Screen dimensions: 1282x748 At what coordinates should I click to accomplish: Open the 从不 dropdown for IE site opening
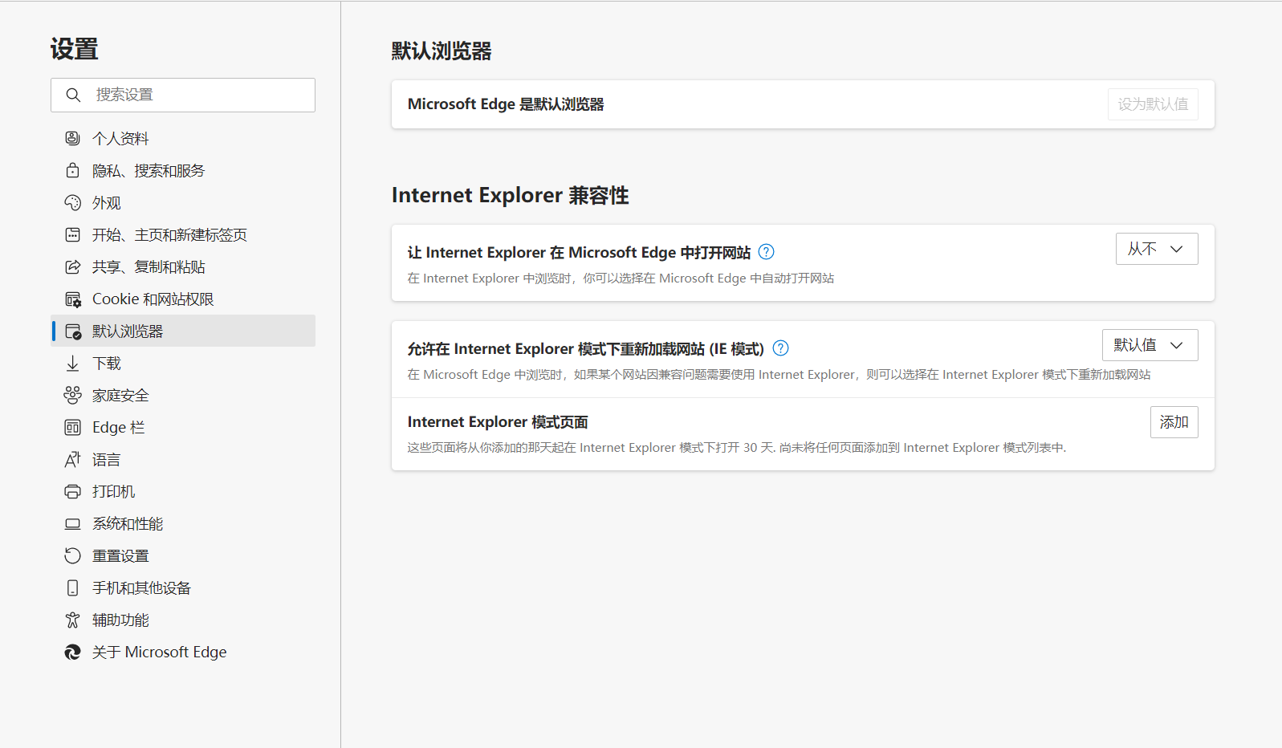[x=1157, y=249]
